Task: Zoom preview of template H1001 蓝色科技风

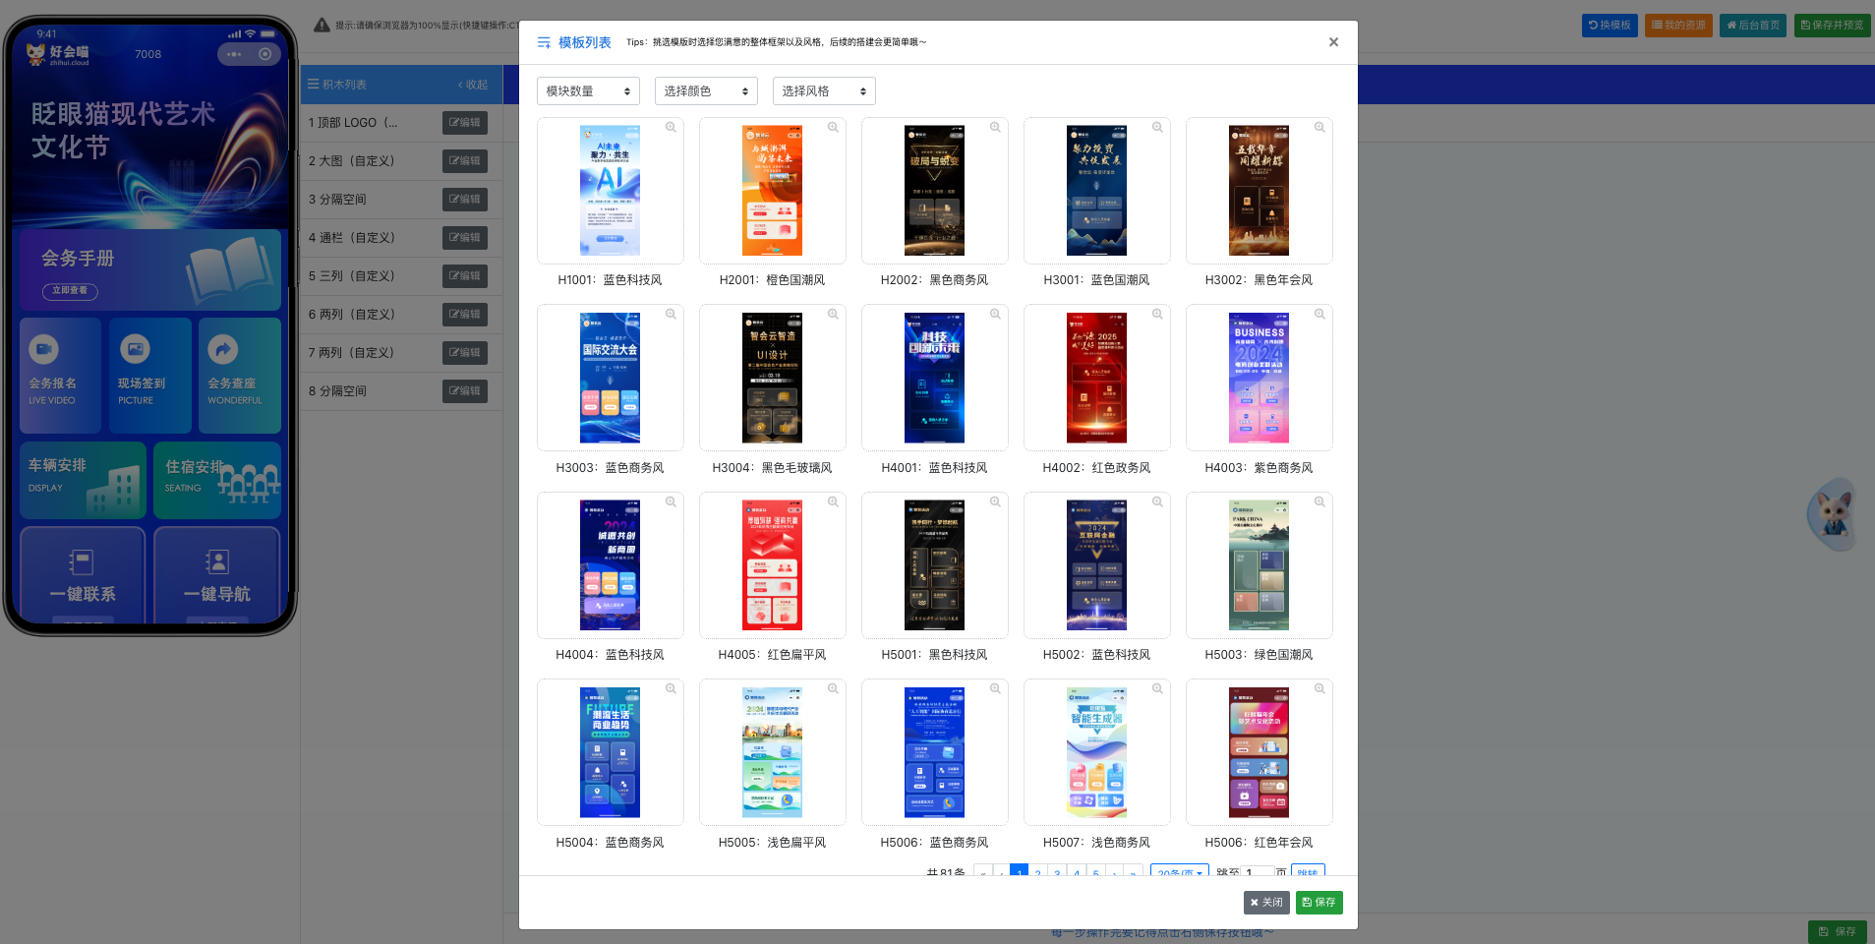Action: click(x=671, y=128)
